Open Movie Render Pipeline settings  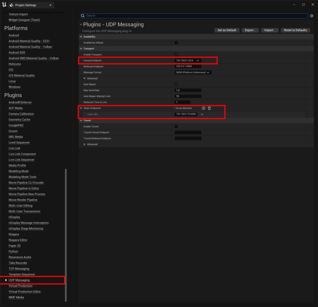click(x=23, y=200)
